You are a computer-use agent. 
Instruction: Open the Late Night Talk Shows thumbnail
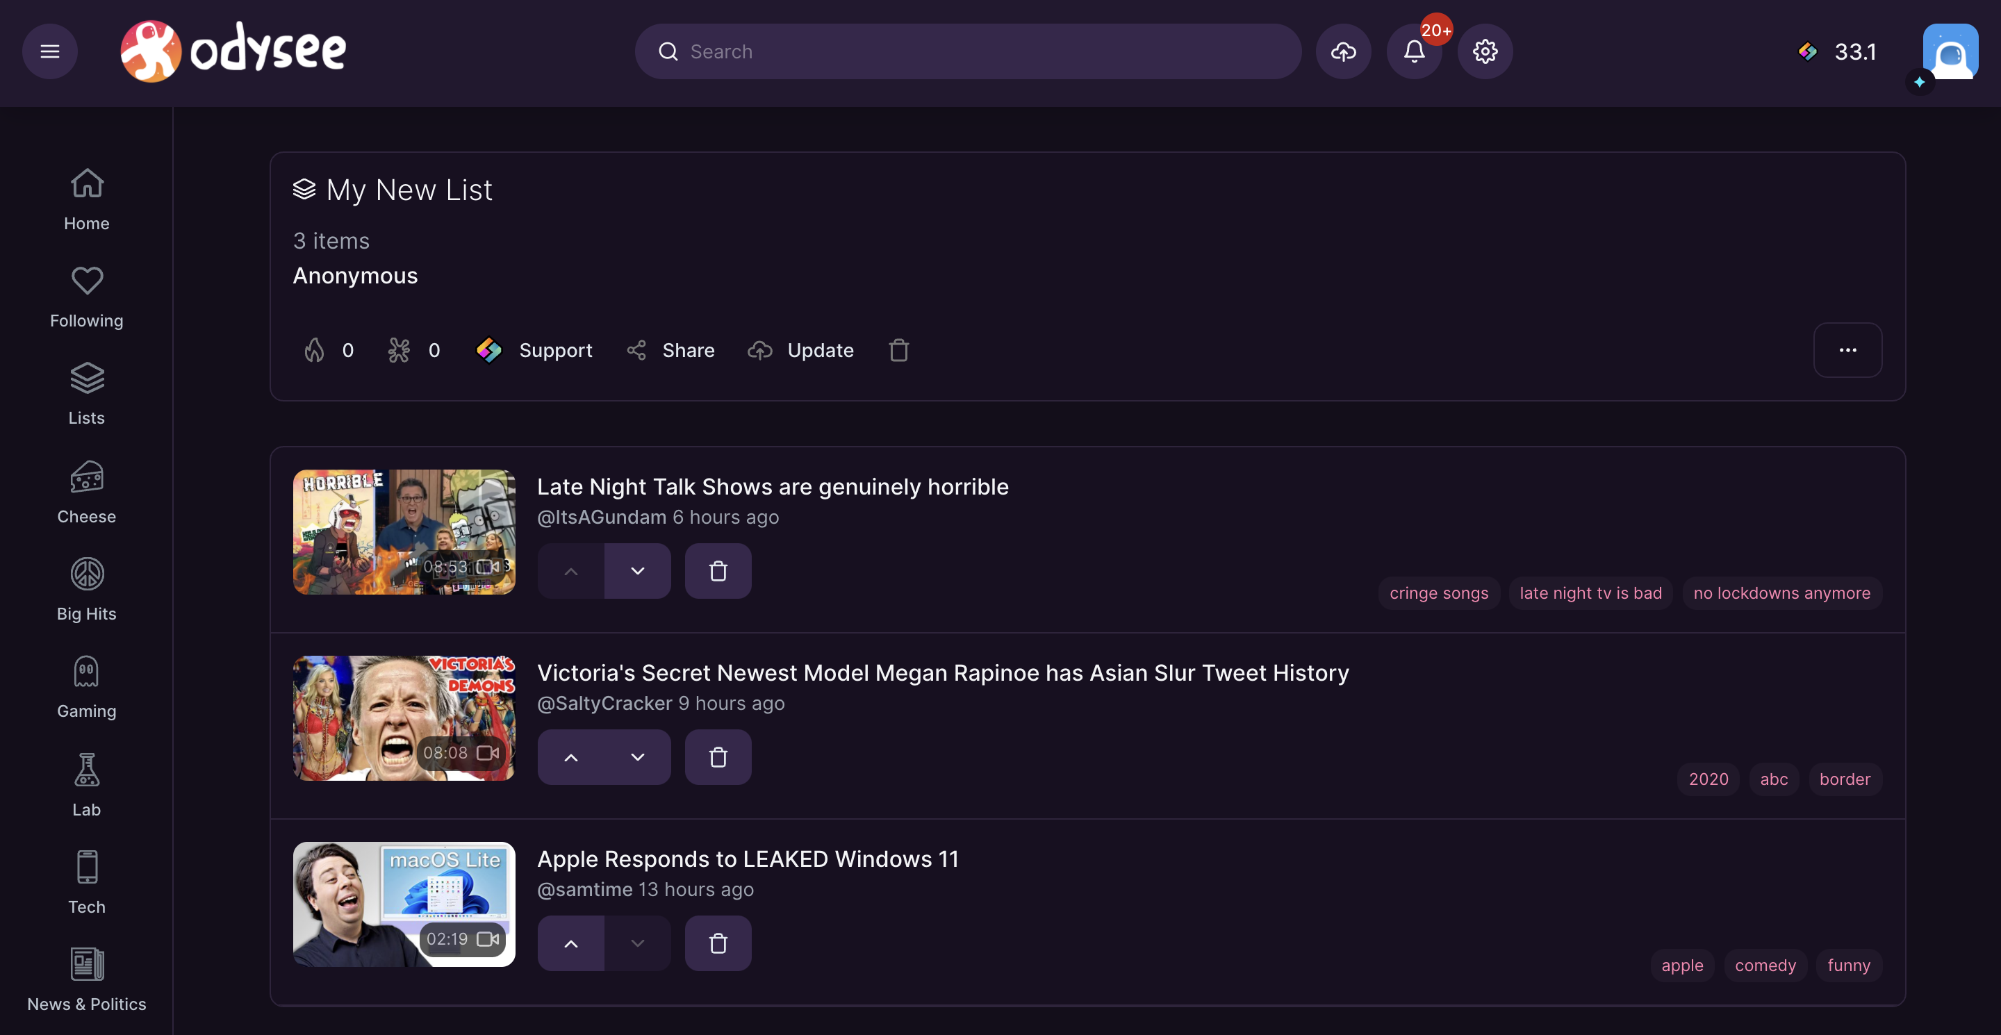point(404,532)
